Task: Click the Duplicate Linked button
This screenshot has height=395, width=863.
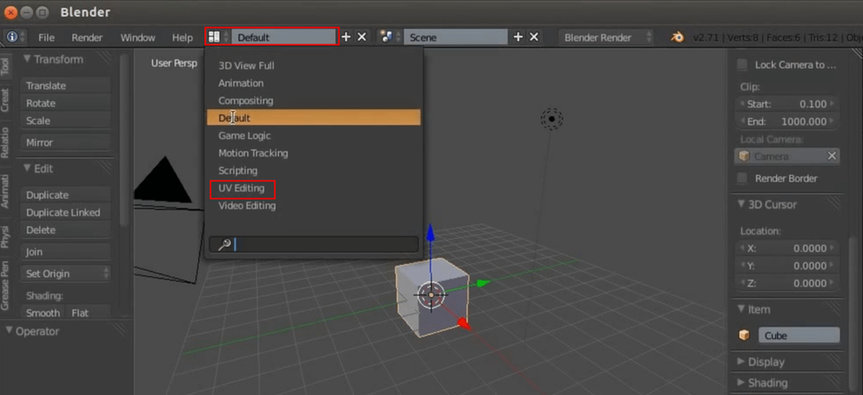Action: pyautogui.click(x=66, y=212)
